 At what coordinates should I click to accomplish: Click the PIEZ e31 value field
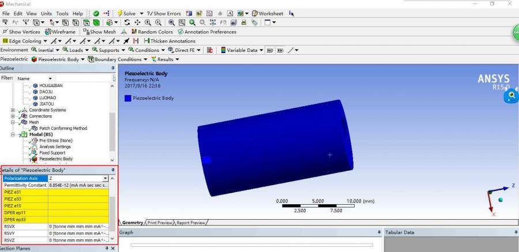coord(78,192)
